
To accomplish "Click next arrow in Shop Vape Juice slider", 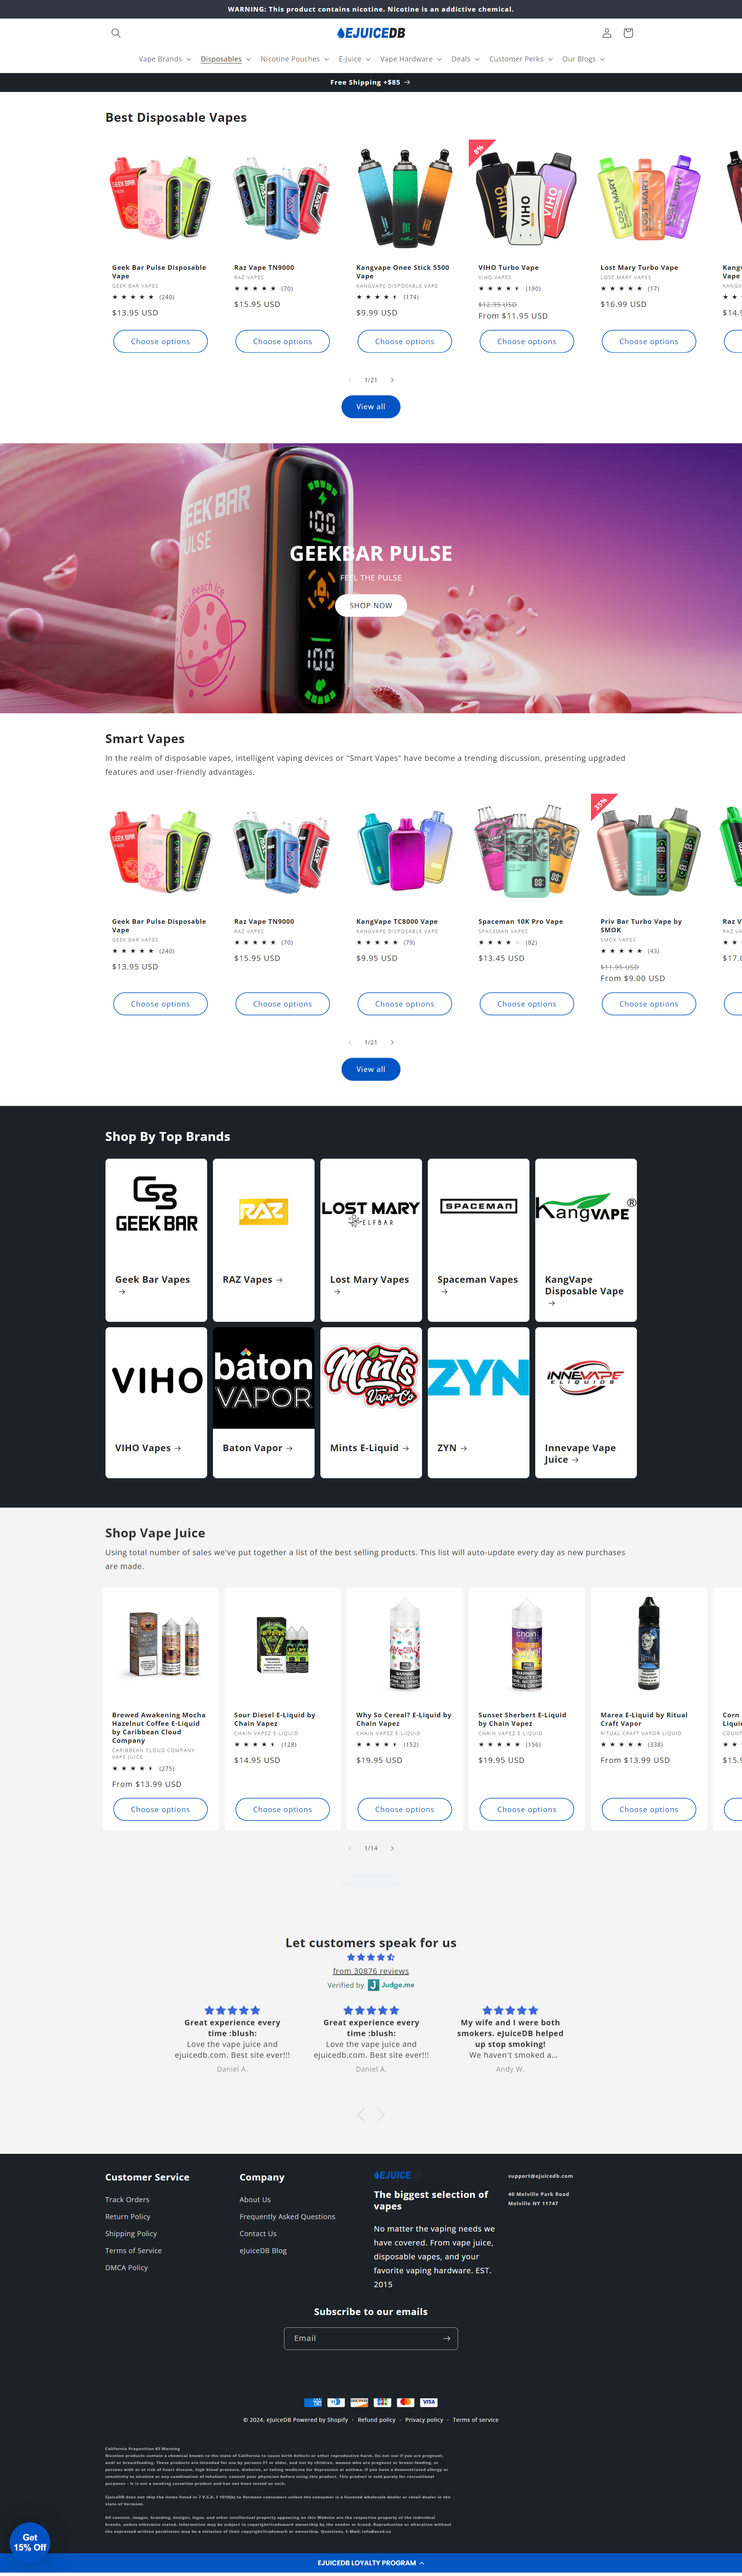I will [x=392, y=1848].
